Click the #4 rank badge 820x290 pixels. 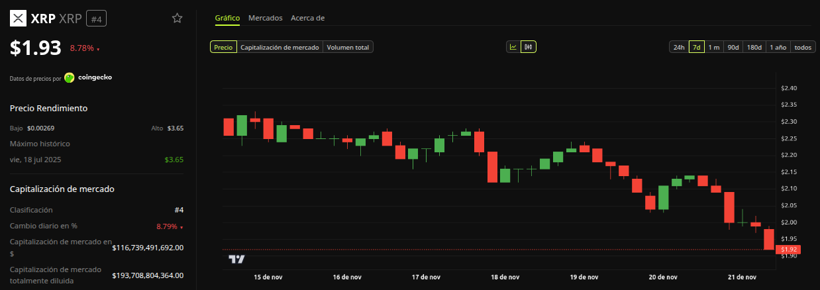(96, 19)
